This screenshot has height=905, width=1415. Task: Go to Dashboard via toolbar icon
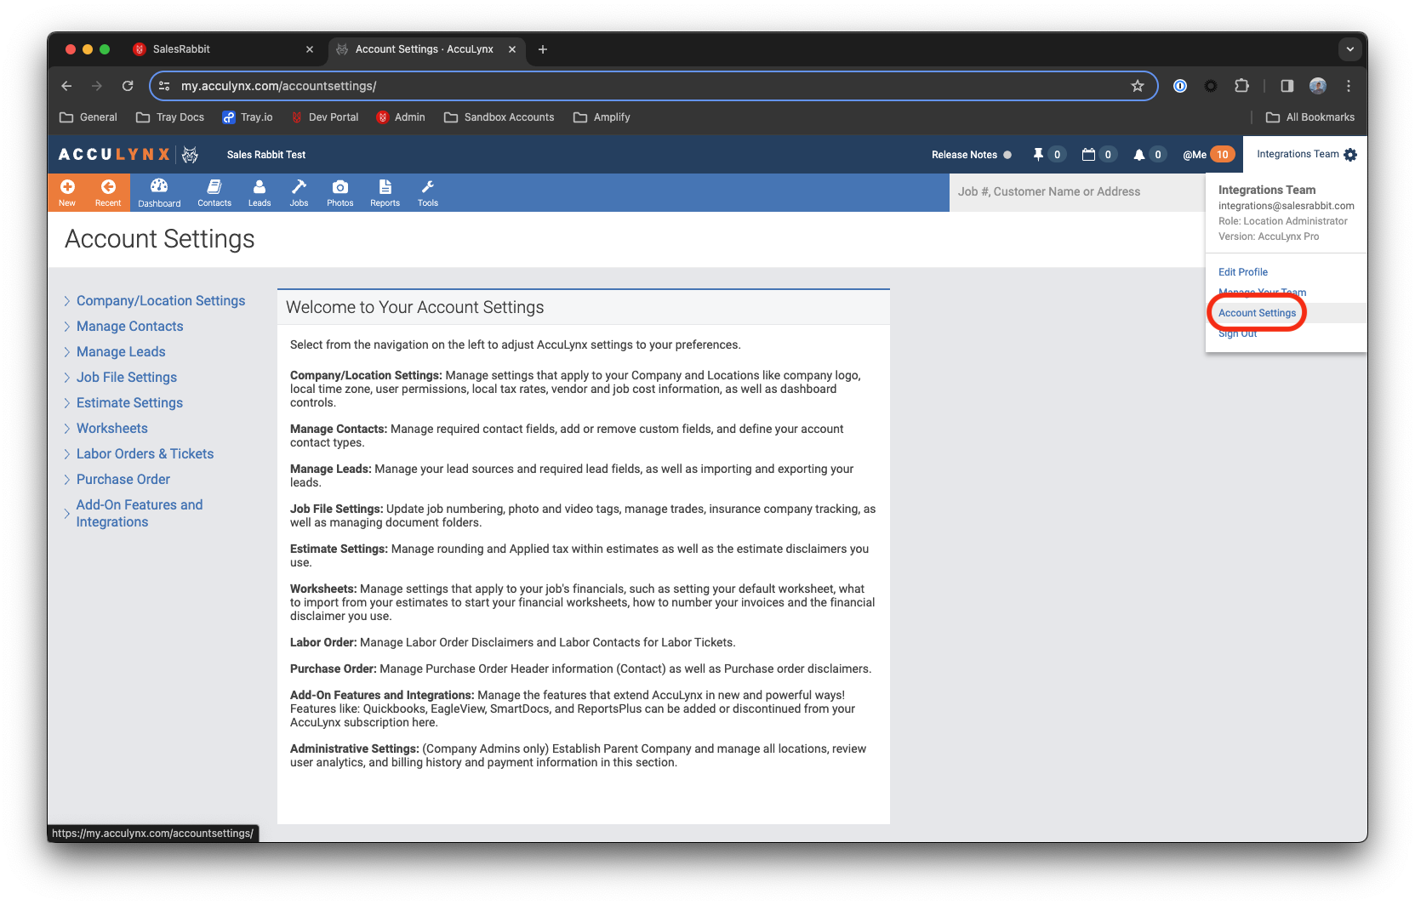[159, 192]
